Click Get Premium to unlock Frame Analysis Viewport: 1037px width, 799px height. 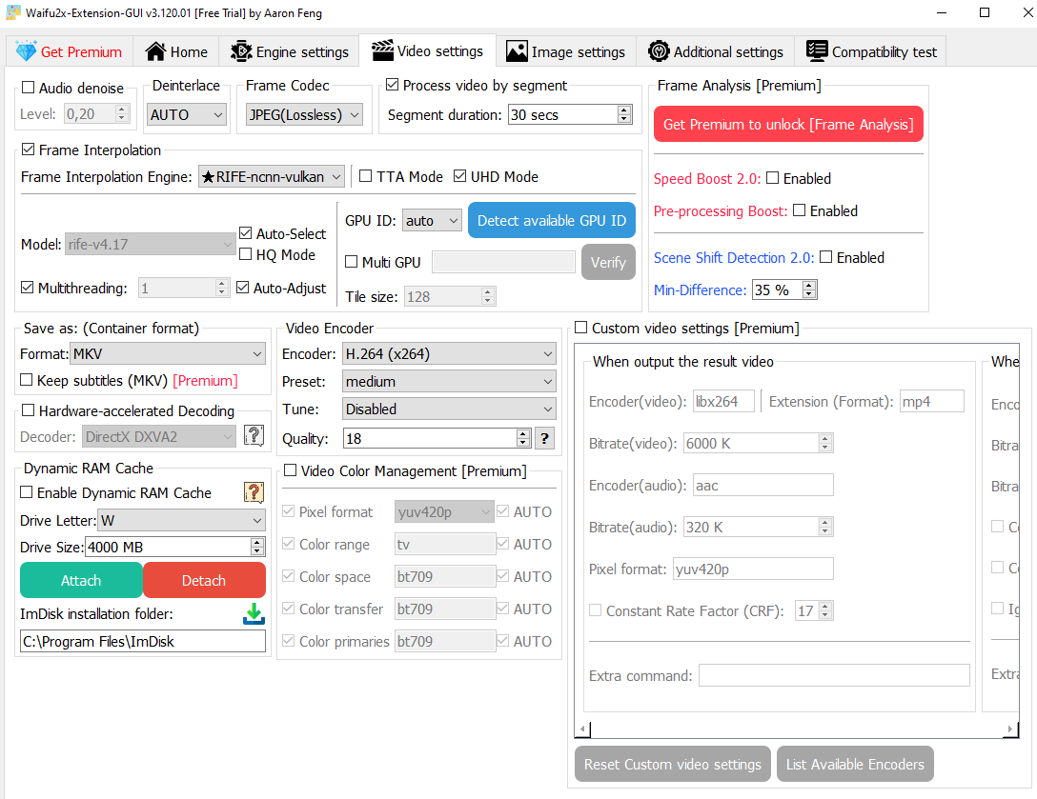click(788, 124)
